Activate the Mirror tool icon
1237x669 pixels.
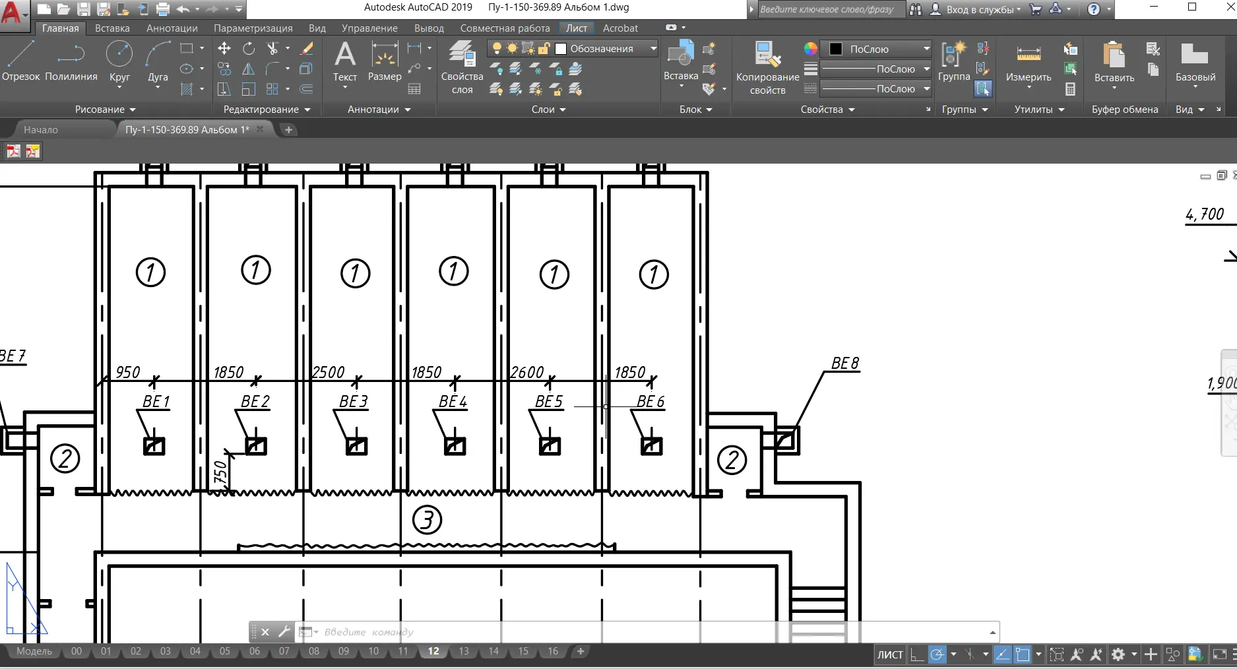coord(249,69)
